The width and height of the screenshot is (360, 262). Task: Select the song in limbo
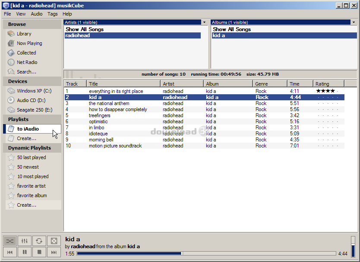204,128
